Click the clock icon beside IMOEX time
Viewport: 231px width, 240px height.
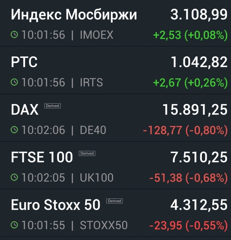[x=14, y=35]
